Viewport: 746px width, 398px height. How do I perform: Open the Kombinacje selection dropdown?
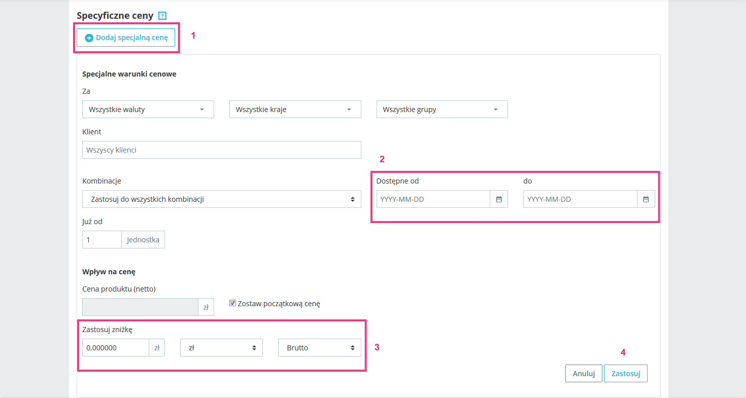pos(221,199)
